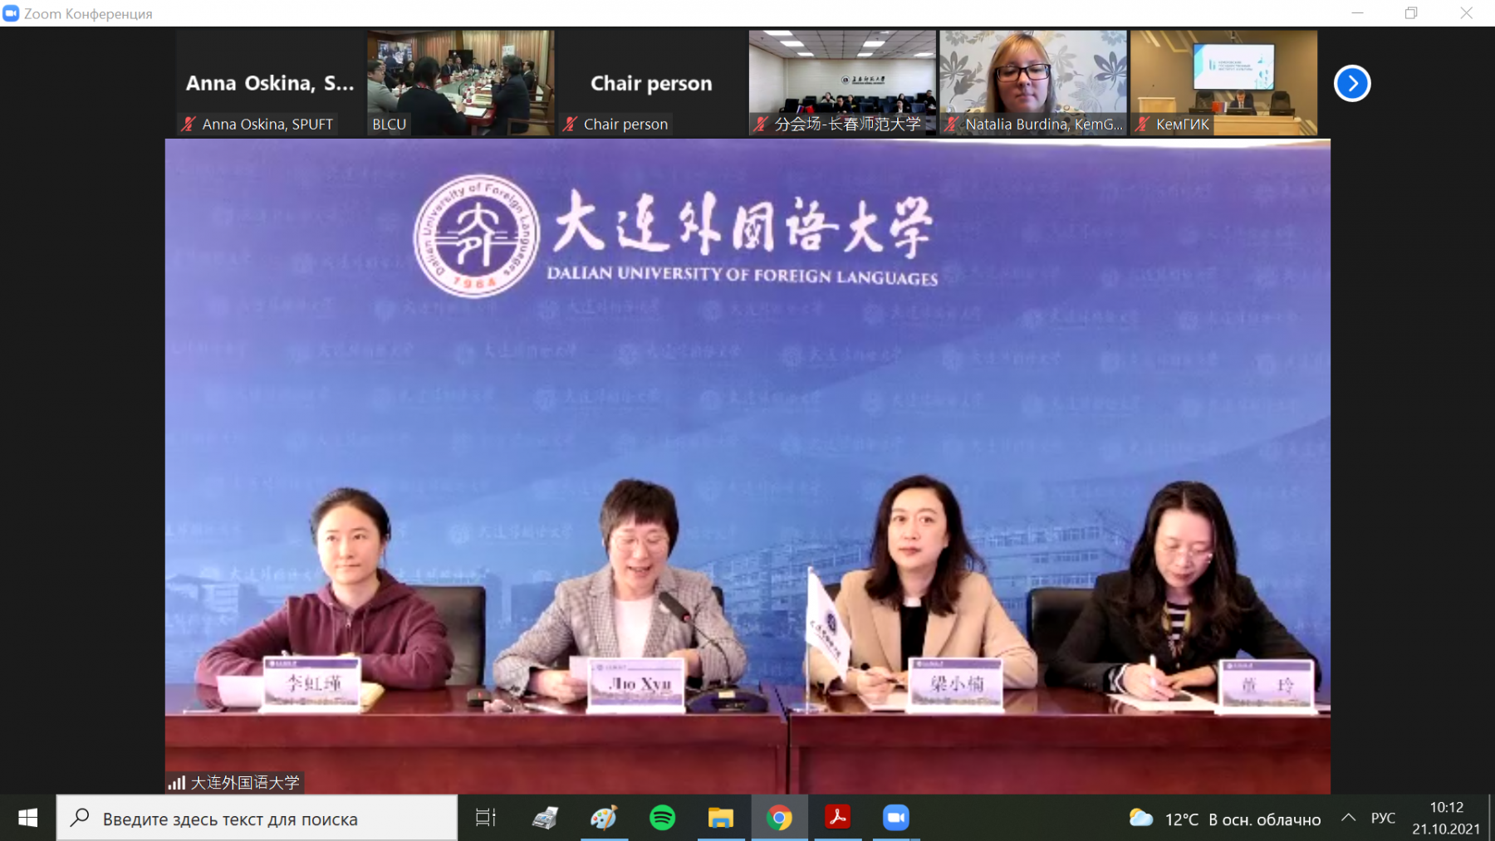The height and width of the screenshot is (841, 1495).
Task: Switch РУС keyboard language indicator
Action: coord(1383,818)
